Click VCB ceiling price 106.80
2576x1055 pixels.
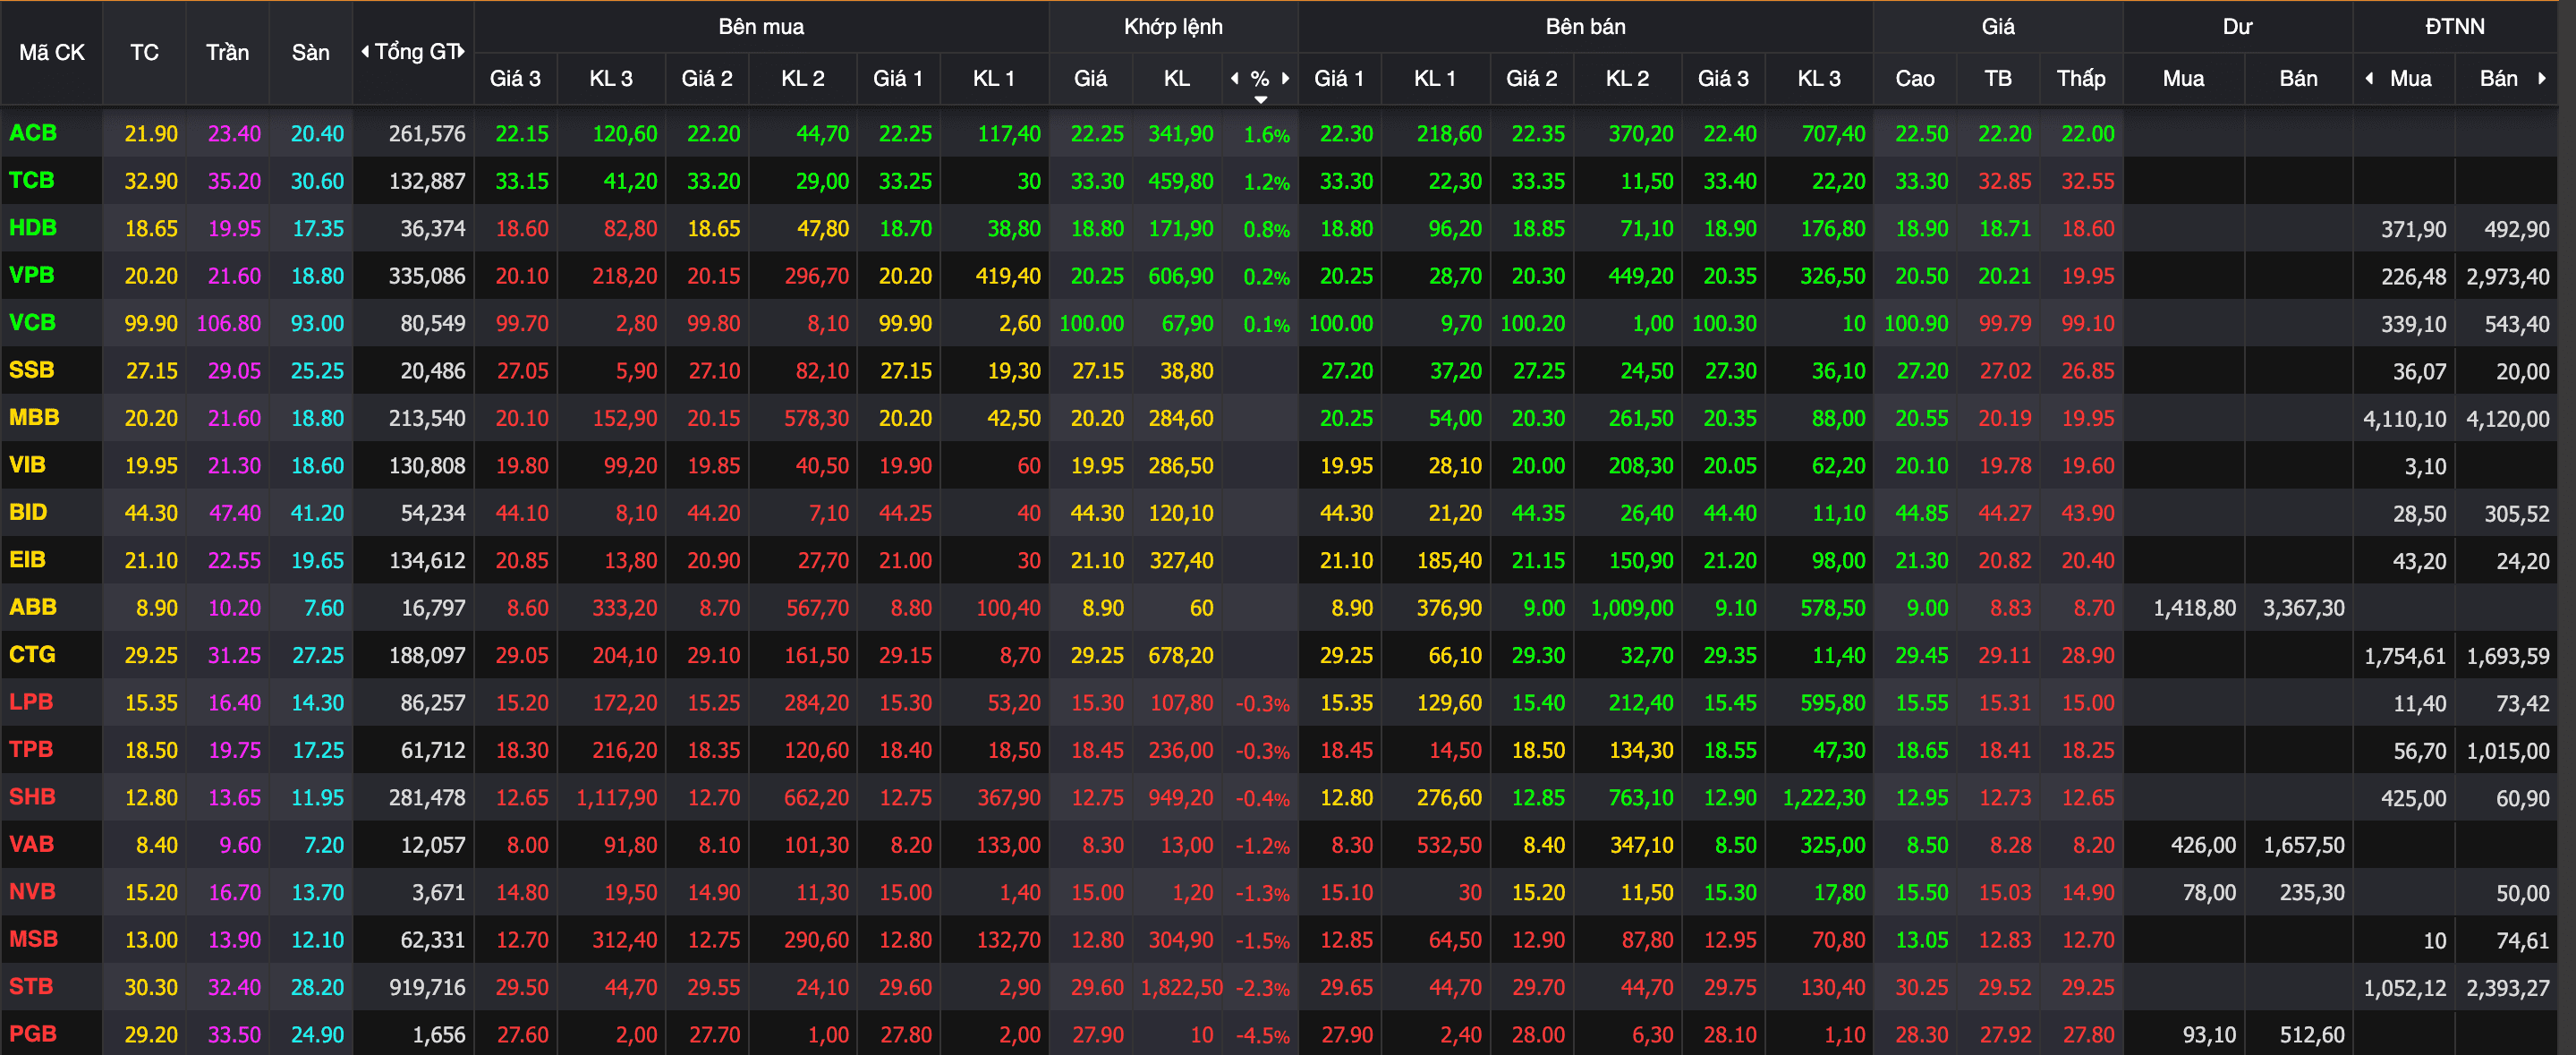229,324
